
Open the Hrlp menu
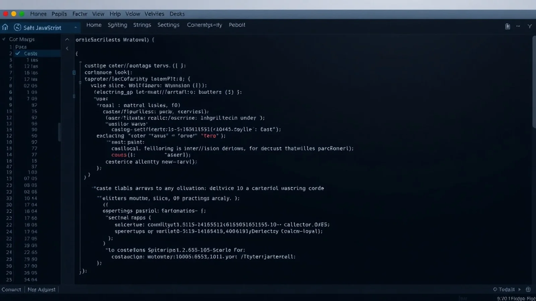[x=115, y=14]
